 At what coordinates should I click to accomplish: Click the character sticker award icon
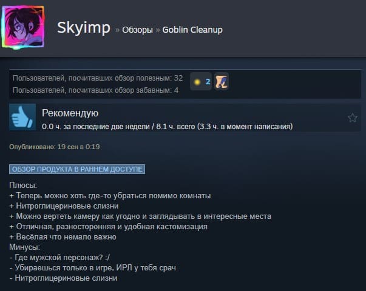point(222,81)
